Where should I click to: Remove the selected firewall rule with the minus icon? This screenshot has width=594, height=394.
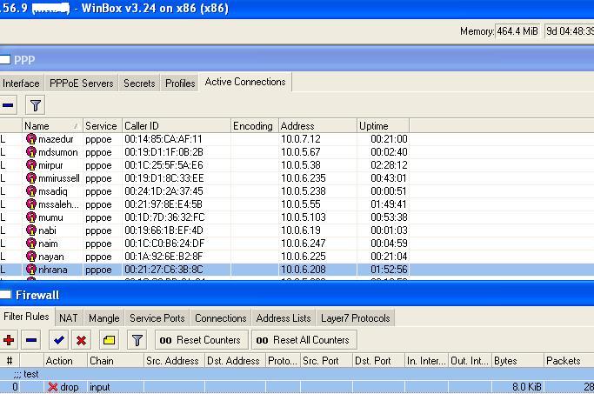click(31, 340)
